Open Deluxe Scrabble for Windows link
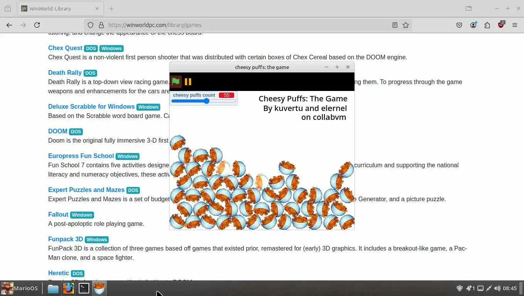 coord(91,106)
